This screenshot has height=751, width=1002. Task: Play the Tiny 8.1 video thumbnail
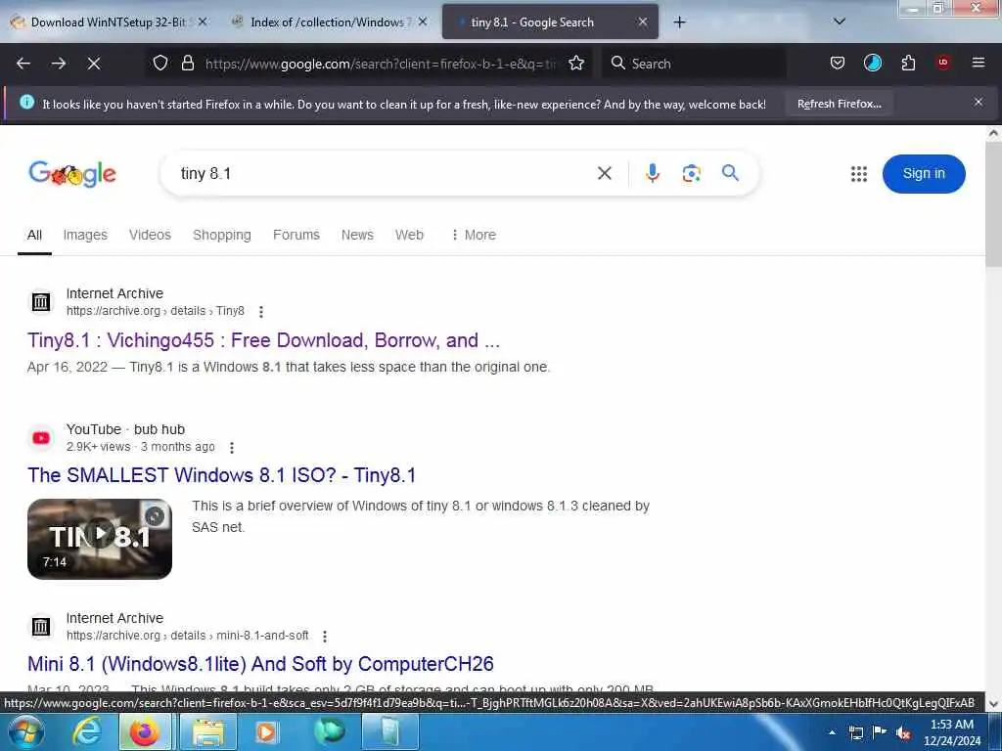(100, 539)
